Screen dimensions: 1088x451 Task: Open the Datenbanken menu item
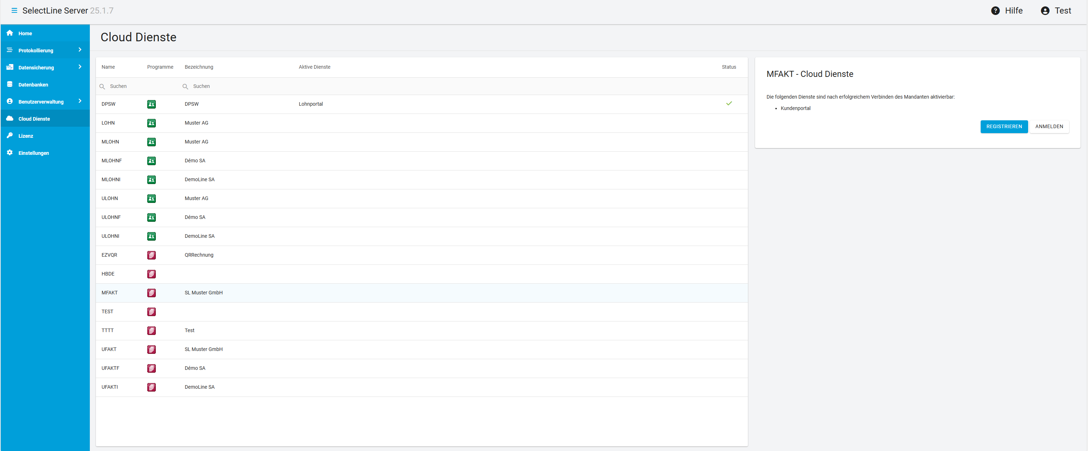click(x=45, y=84)
